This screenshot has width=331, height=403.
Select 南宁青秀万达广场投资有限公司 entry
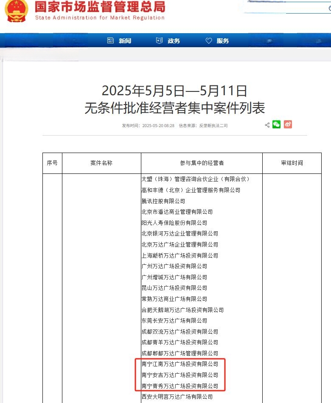click(180, 386)
